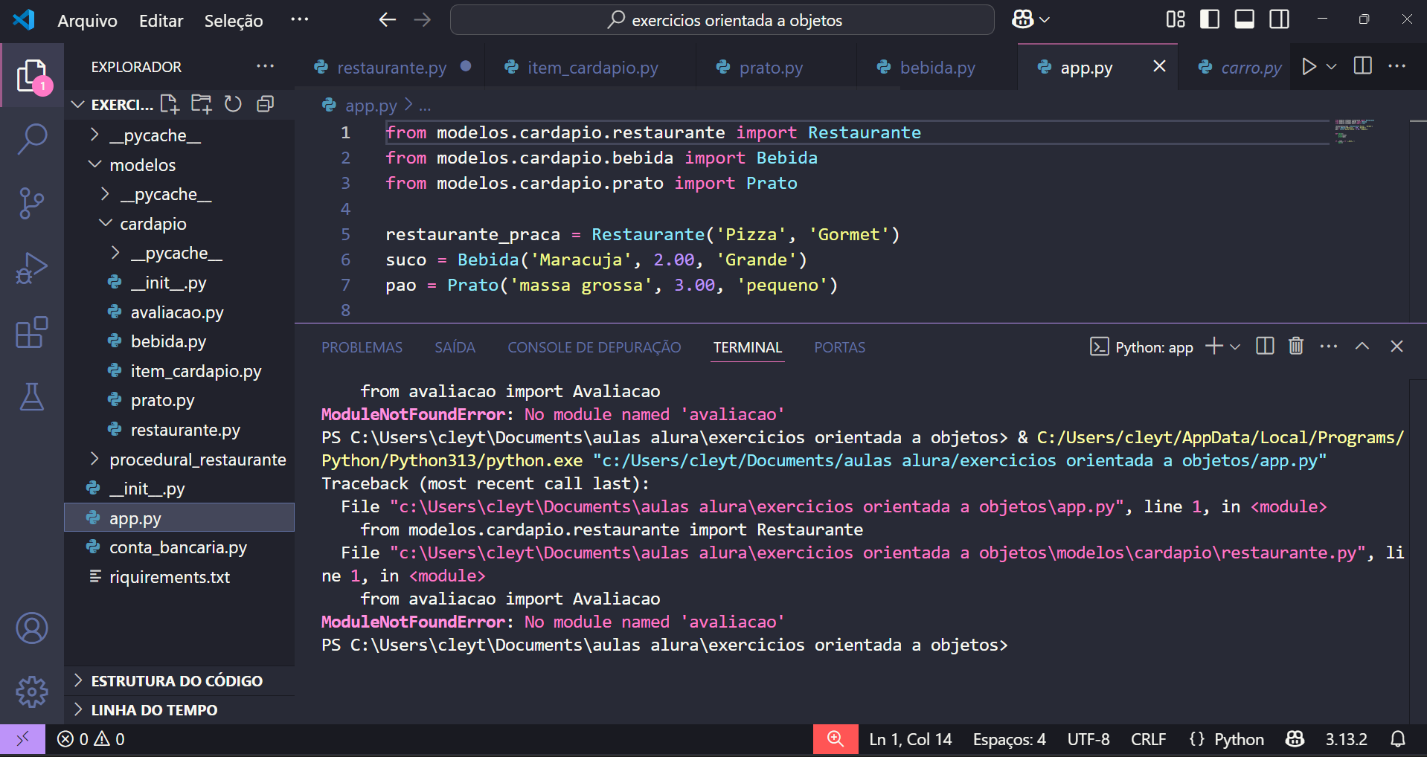Click the zoom indicator in status bar
This screenshot has width=1427, height=757.
coord(836,739)
